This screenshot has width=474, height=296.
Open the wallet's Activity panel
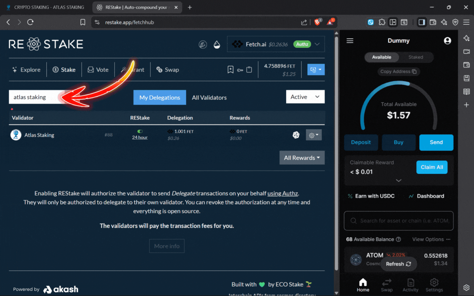(x=410, y=285)
